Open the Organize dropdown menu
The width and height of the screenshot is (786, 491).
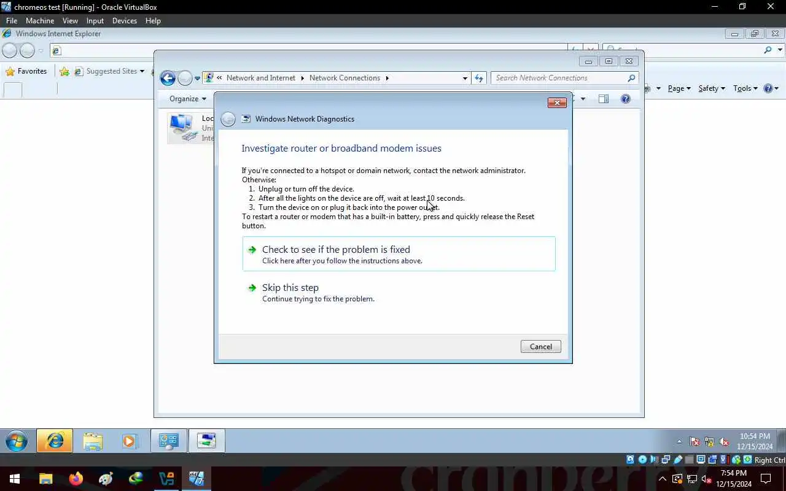188,99
